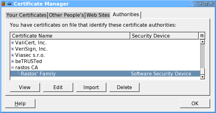Open the column picker icon

pos(202,36)
